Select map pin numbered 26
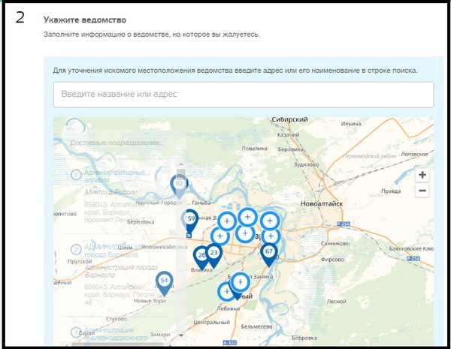Screen dimensions: 451x349 (x=201, y=257)
